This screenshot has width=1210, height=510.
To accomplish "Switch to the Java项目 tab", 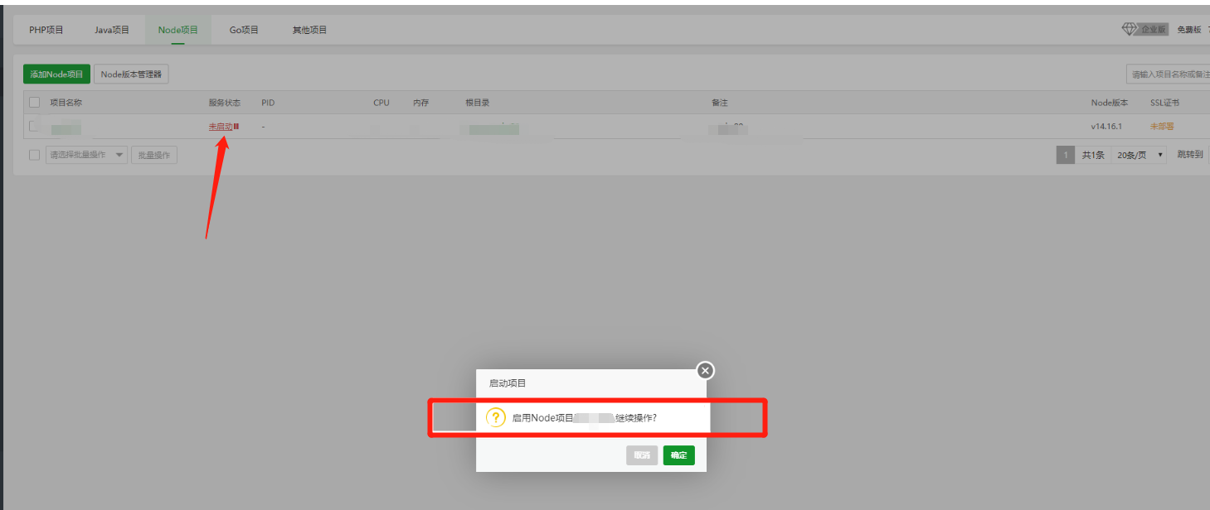I will [x=112, y=30].
